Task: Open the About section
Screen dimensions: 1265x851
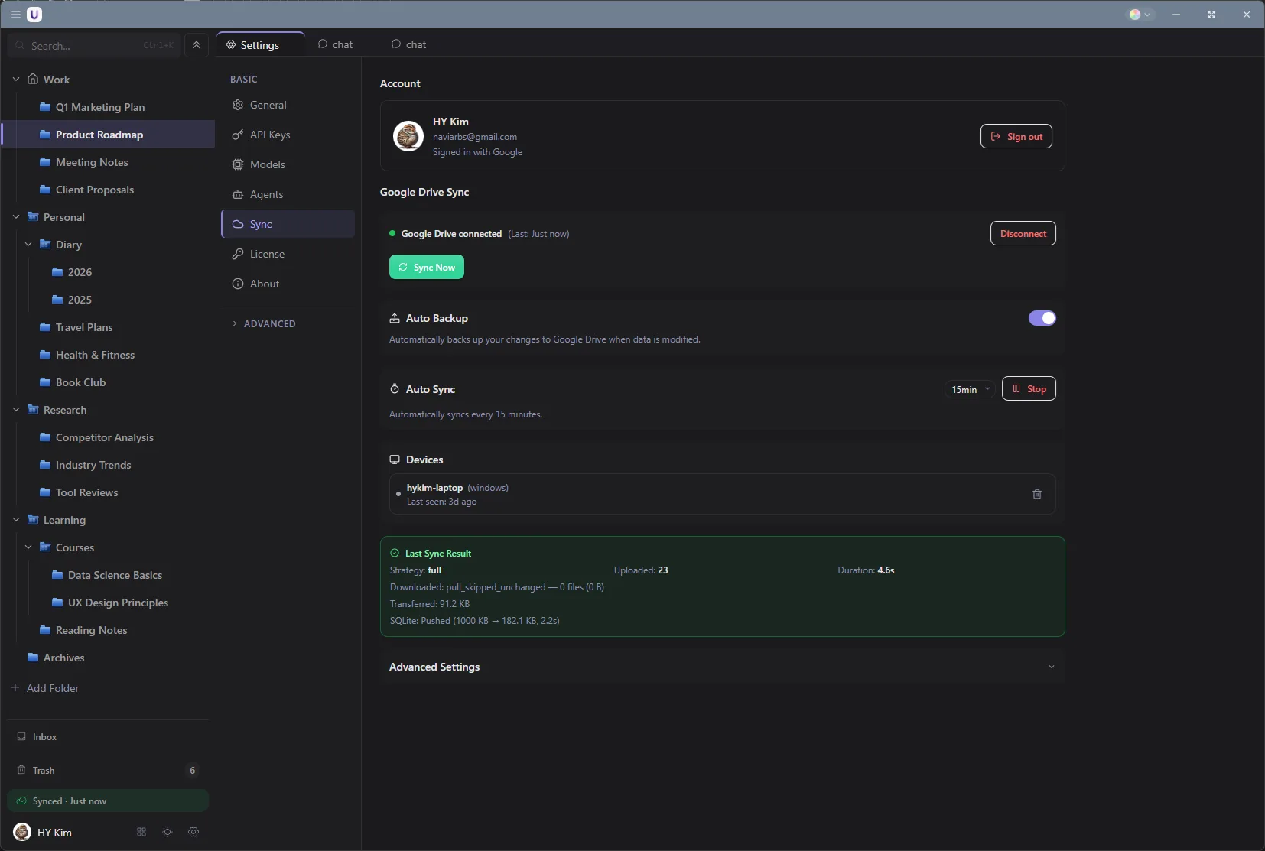Action: click(264, 284)
